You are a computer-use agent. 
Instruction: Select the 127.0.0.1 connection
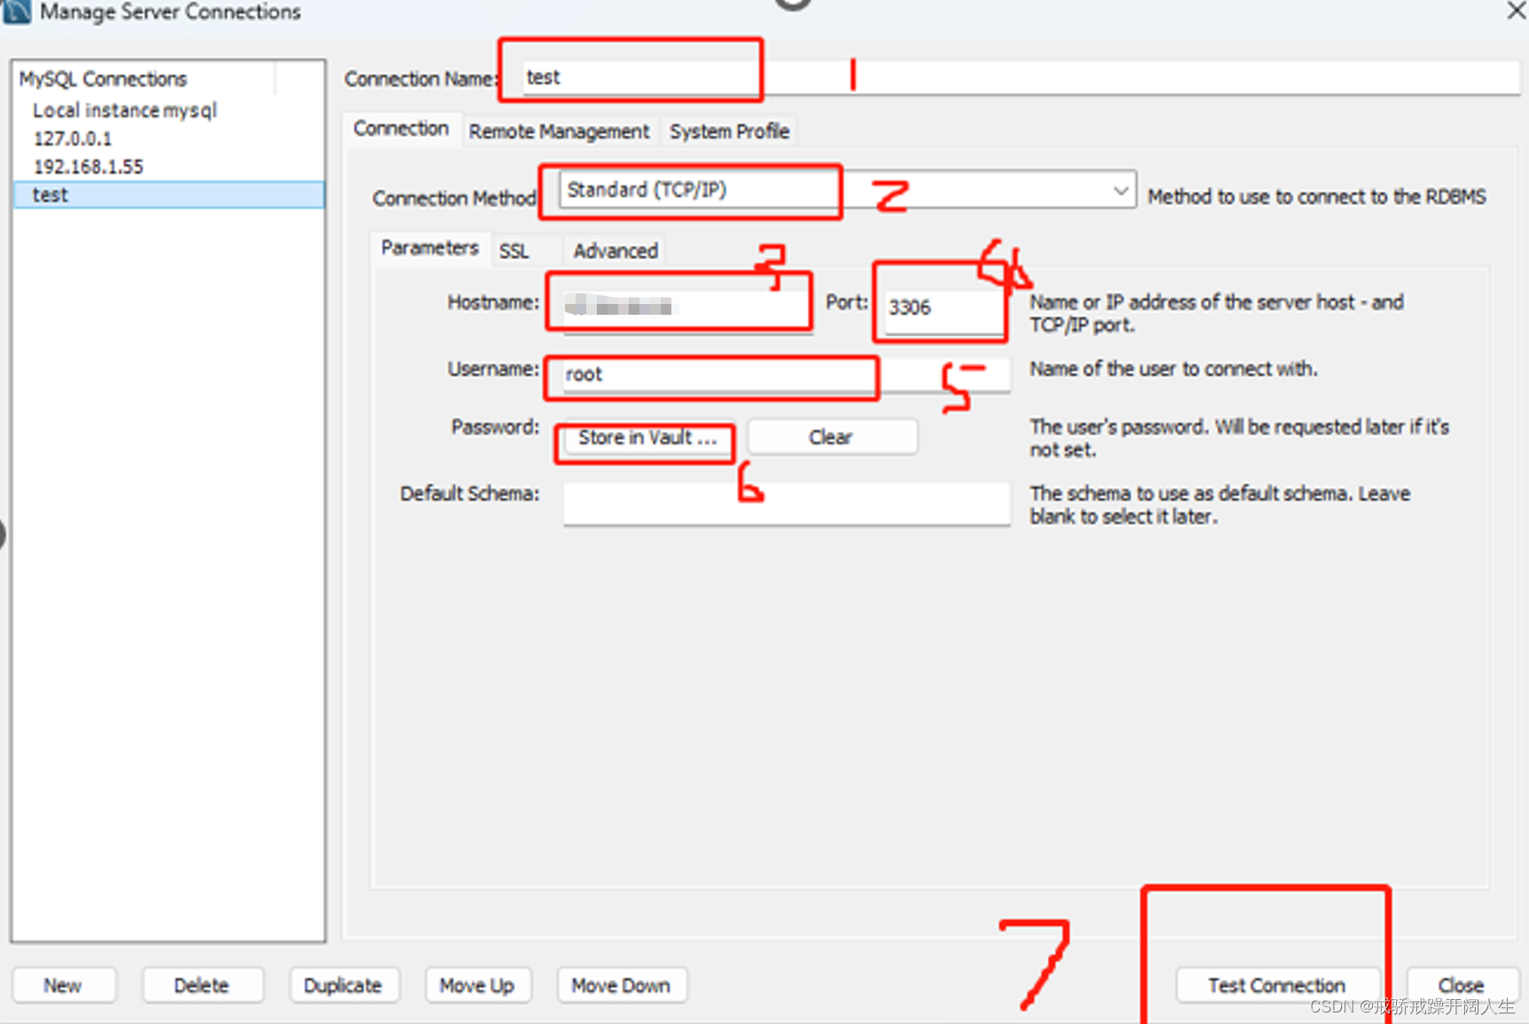[x=169, y=138]
